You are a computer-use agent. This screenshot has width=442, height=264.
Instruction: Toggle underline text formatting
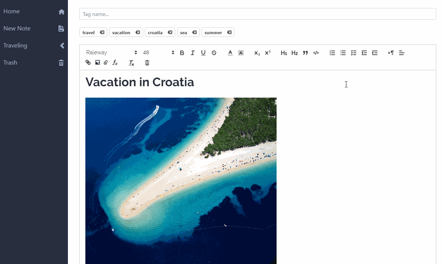[203, 53]
